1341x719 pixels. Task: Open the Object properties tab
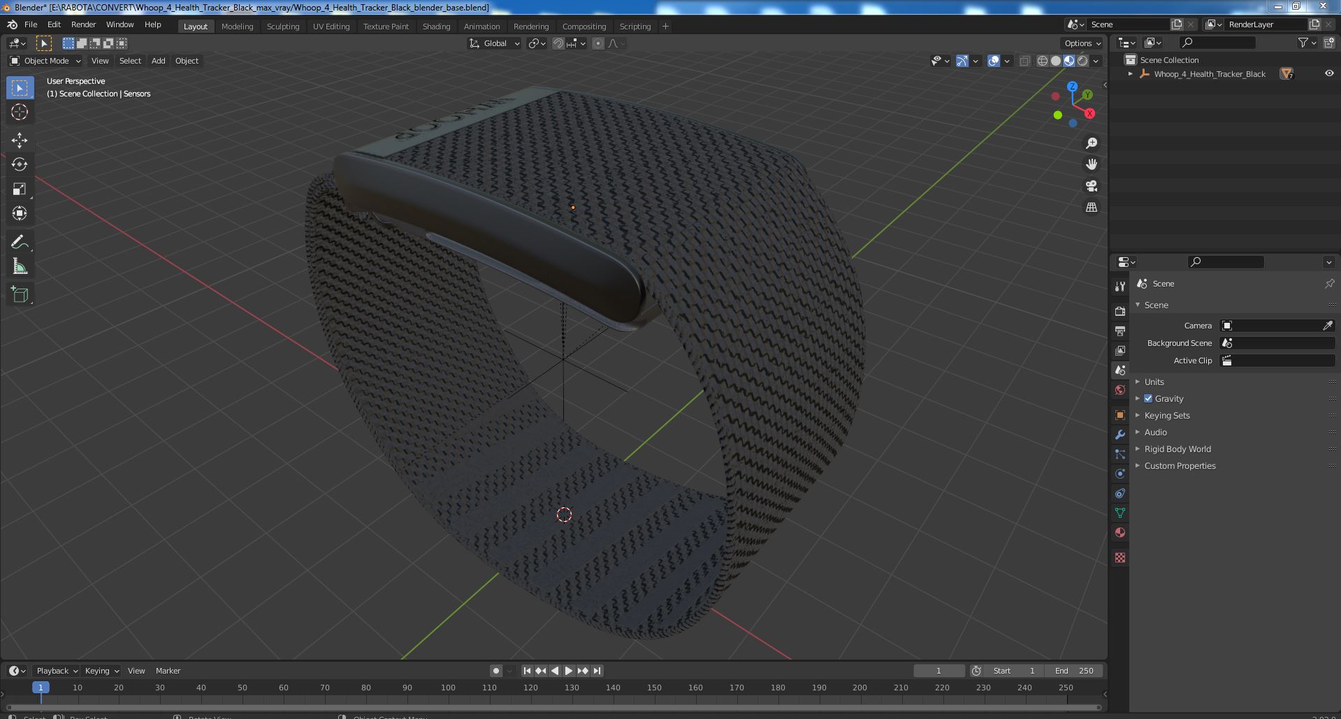[x=1120, y=415]
